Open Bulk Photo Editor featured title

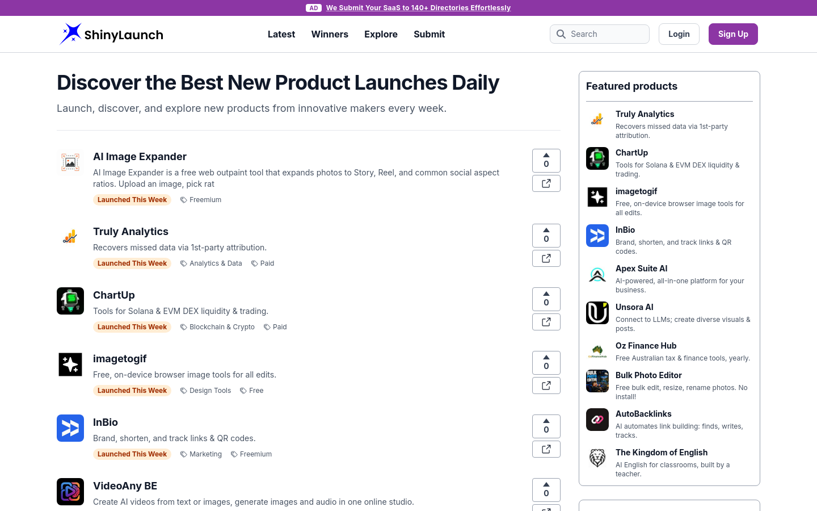648,375
